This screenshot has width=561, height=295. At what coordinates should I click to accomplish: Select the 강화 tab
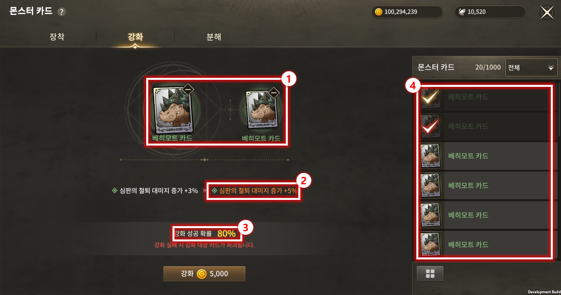pos(135,37)
